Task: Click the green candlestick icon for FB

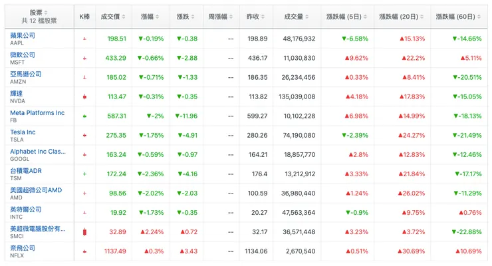Action: point(84,116)
